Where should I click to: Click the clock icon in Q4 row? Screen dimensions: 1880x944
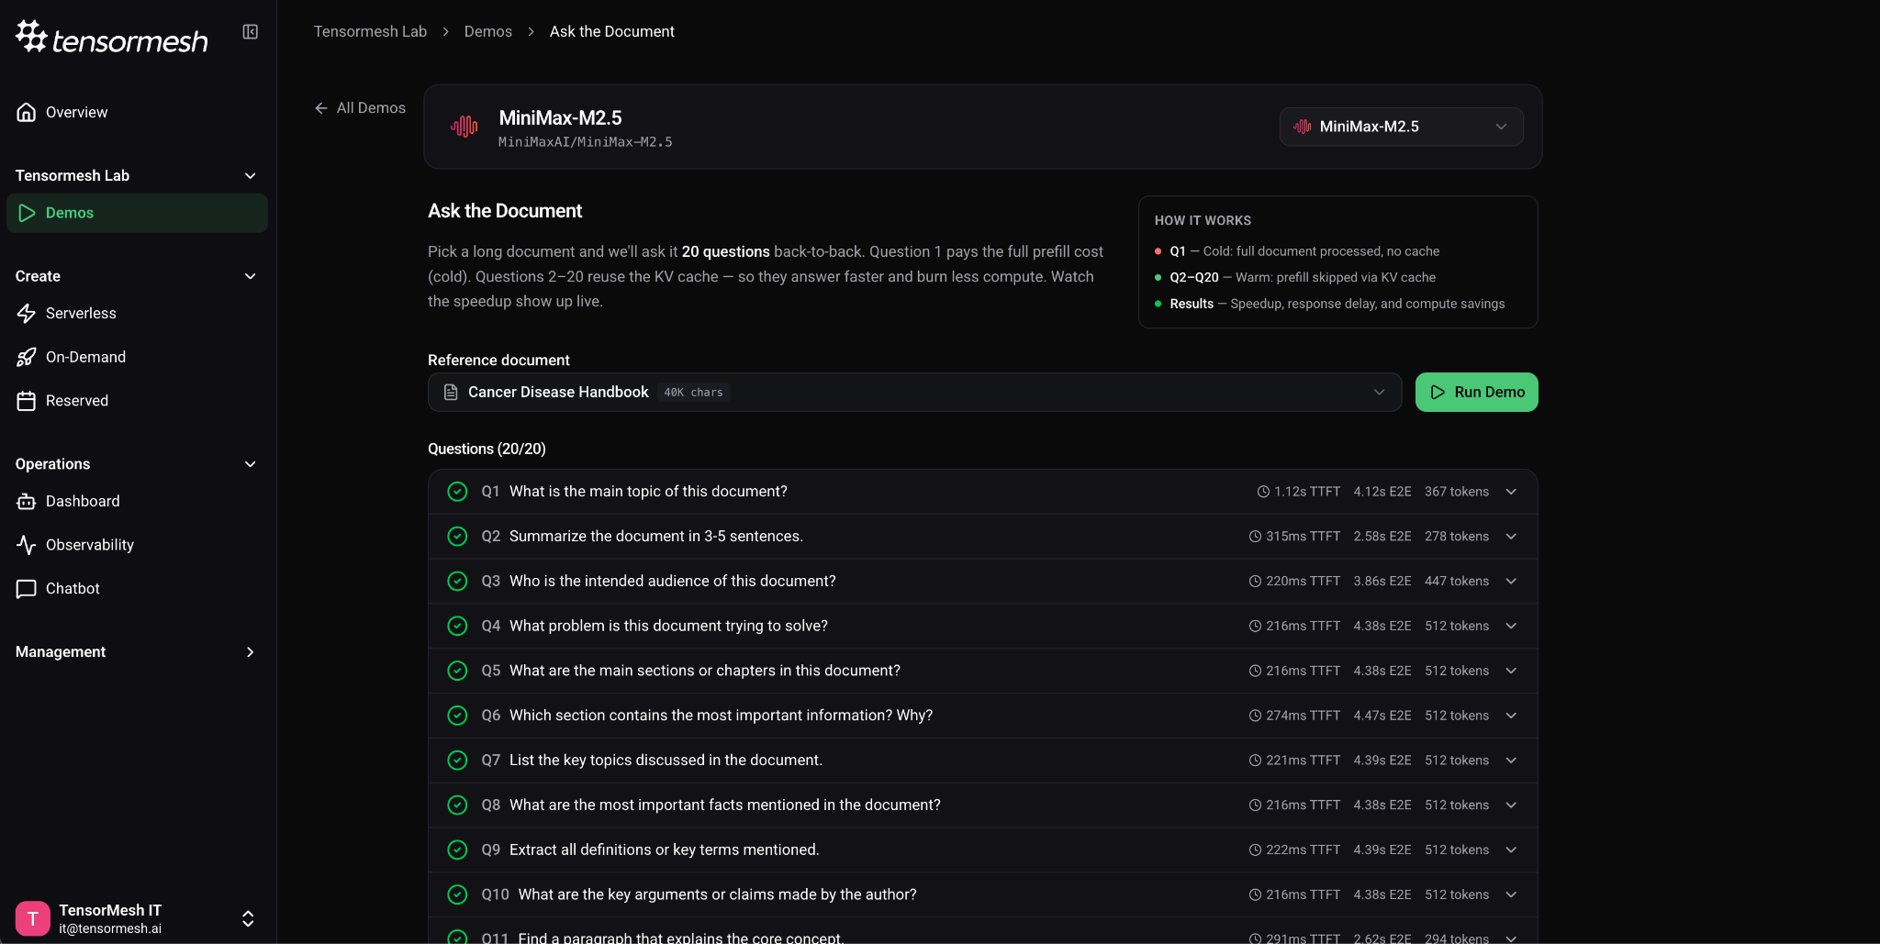click(x=1255, y=627)
